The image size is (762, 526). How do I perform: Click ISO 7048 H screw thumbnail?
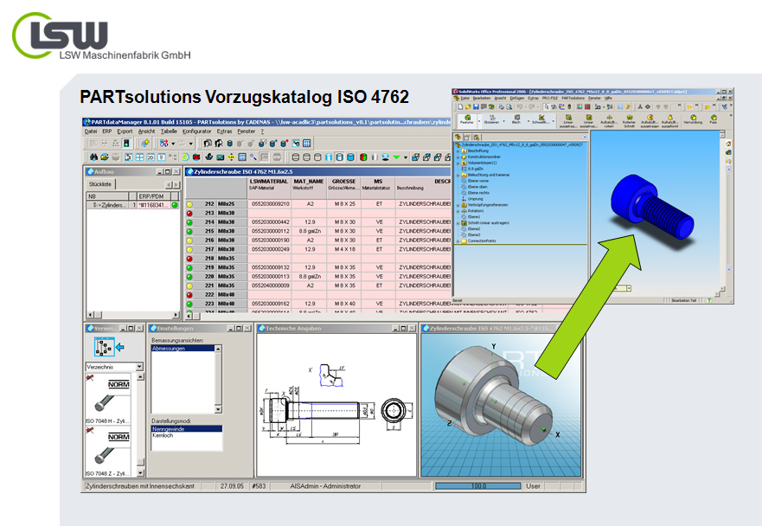106,401
